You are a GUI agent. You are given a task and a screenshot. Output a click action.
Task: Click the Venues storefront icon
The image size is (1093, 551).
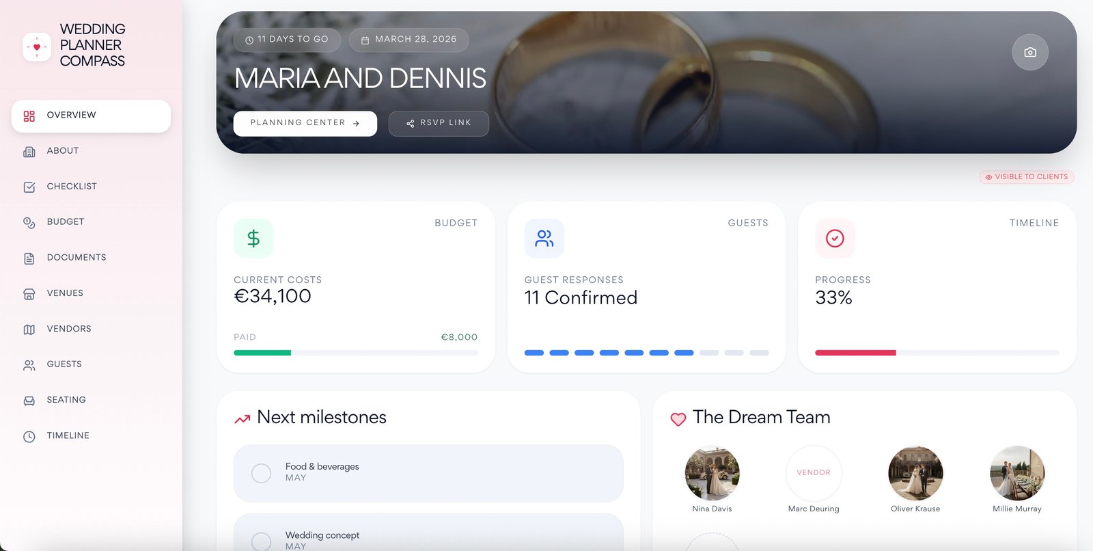point(29,294)
